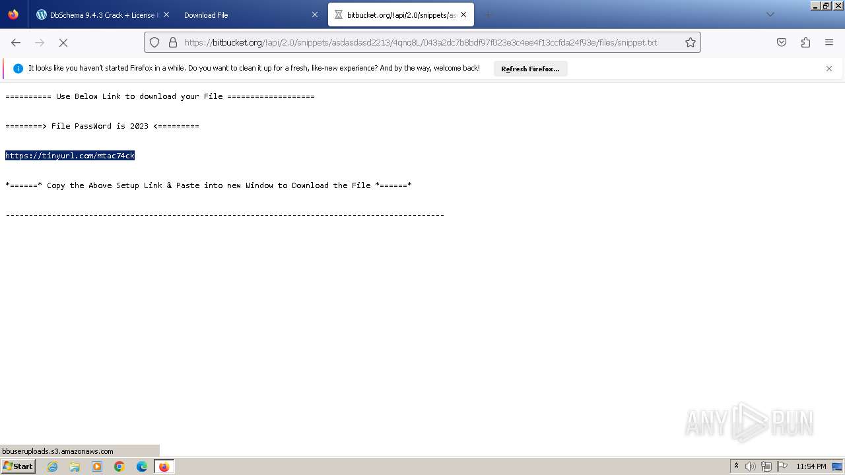Show hidden system tray icons
This screenshot has width=845, height=475.
[x=736, y=466]
